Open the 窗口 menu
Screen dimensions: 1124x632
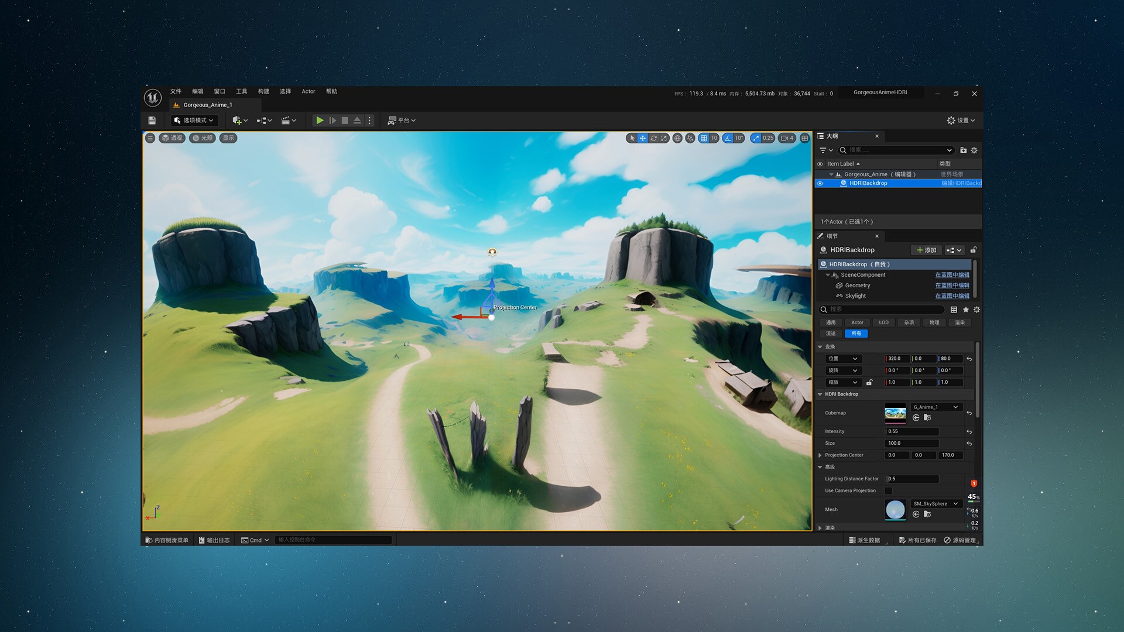[x=220, y=91]
